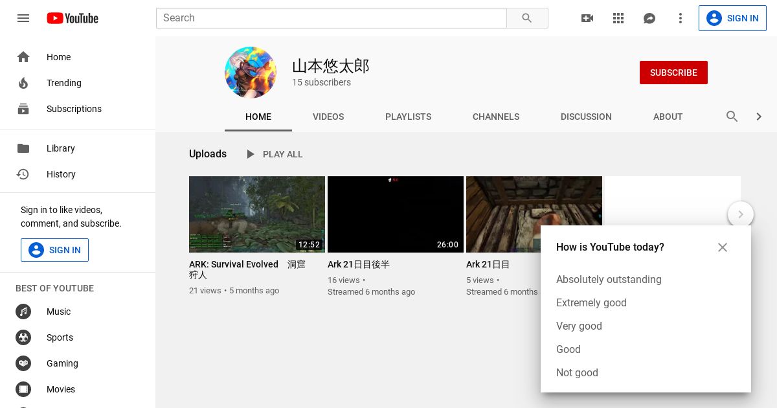
Task: Click the YouTube logo
Action: 73,18
